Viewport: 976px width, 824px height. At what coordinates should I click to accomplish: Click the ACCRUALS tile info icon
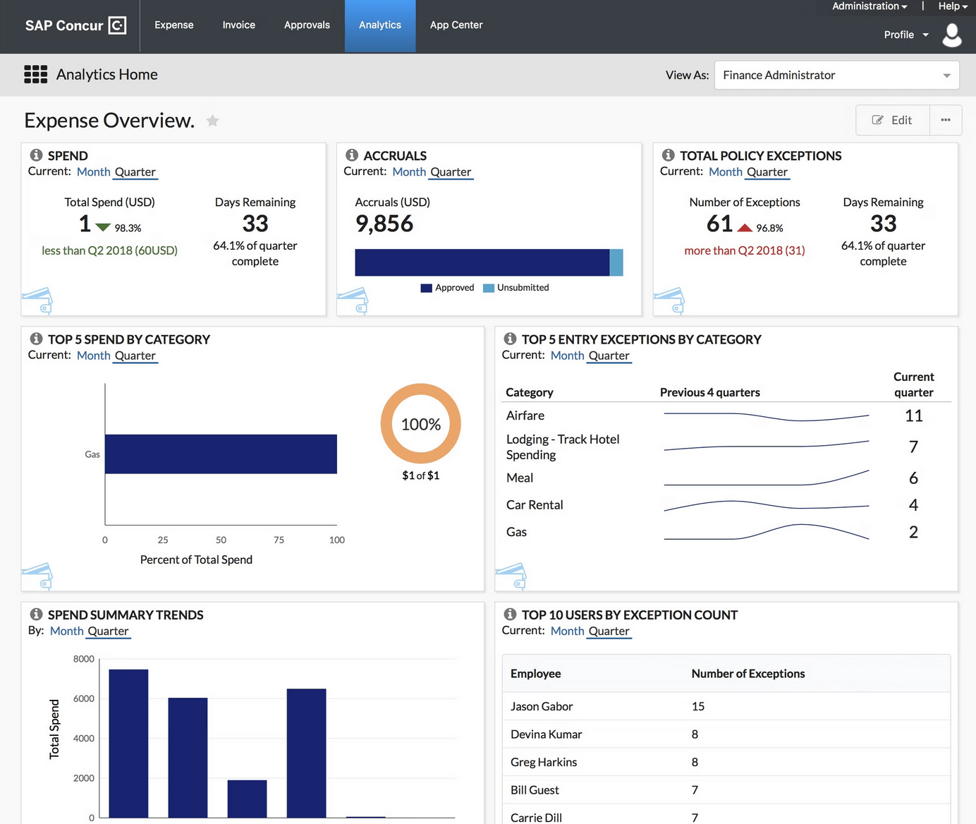[352, 155]
